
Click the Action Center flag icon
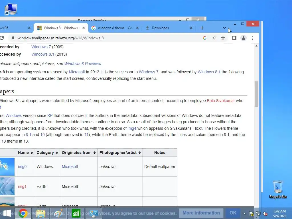pyautogui.click(x=252, y=214)
